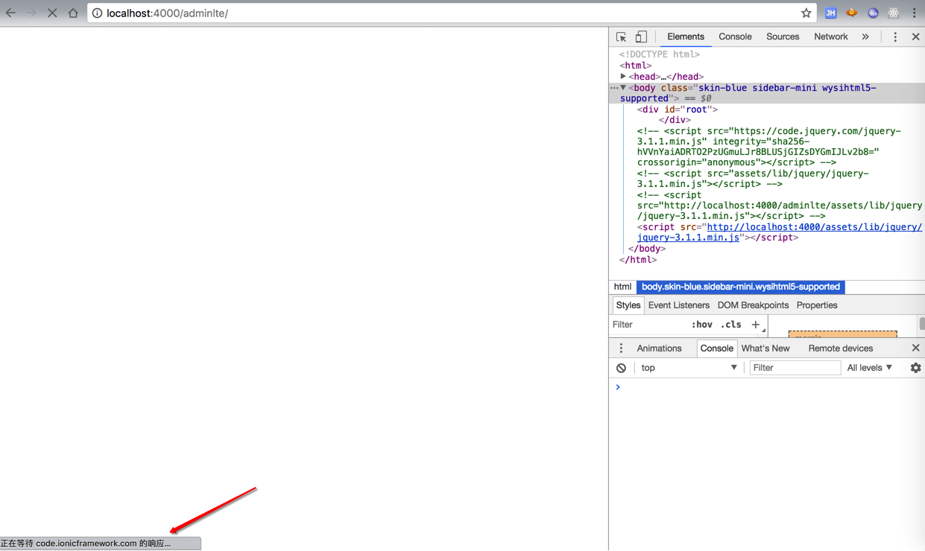The width and height of the screenshot is (925, 551).
Task: Clear the console with the ban icon
Action: pos(621,368)
